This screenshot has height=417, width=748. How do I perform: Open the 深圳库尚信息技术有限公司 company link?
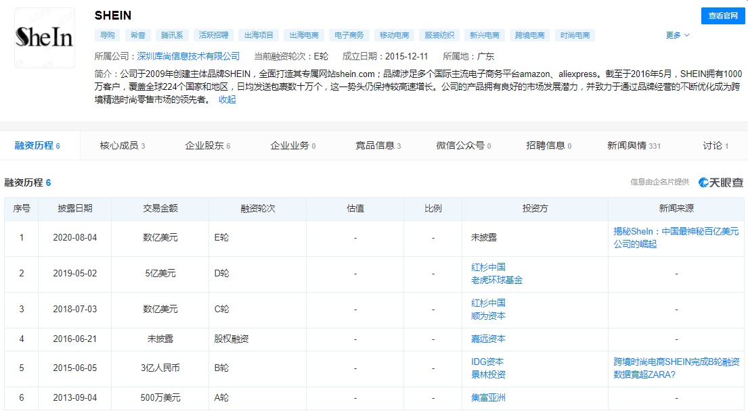pyautogui.click(x=188, y=57)
